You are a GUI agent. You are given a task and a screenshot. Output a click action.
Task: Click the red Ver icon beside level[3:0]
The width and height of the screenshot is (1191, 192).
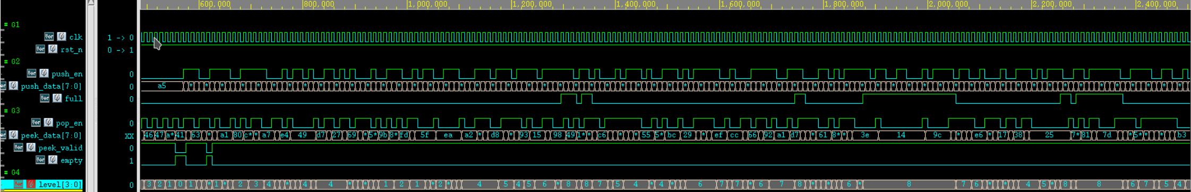coord(18,184)
